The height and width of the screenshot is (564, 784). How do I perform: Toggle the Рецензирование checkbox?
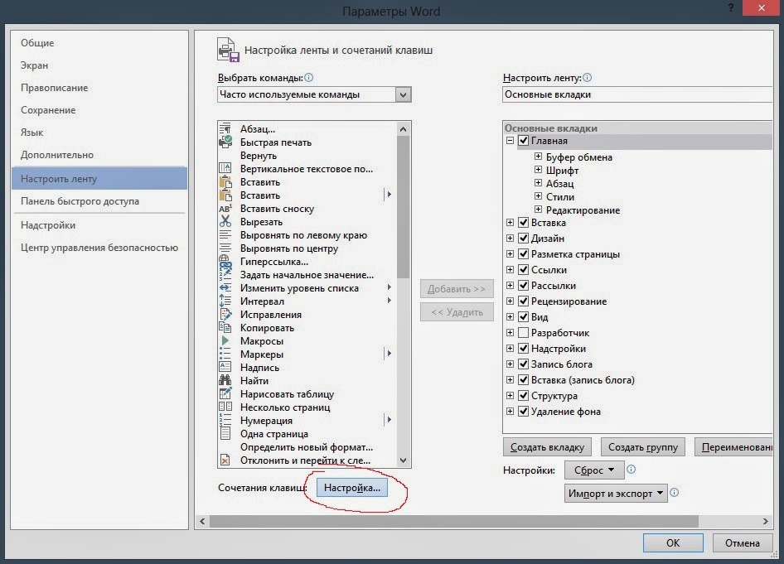[524, 301]
